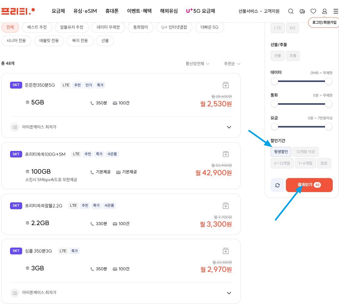The height and width of the screenshot is (304, 339).
Task: Click the 월 2,530원 price
Action: point(216,104)
